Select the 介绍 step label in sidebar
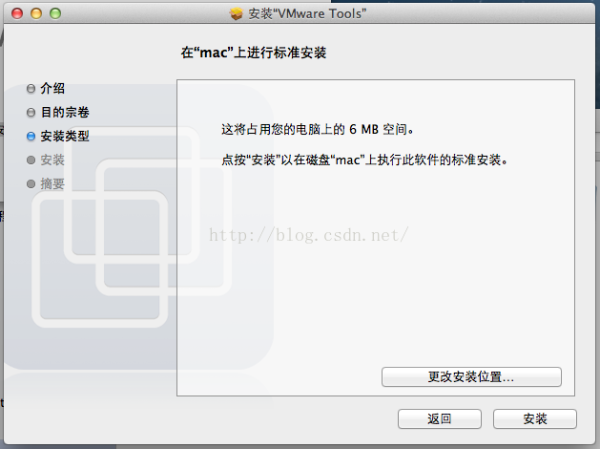The height and width of the screenshot is (449, 600). click(x=52, y=89)
